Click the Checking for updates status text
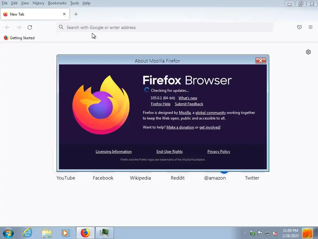This screenshot has width=318, height=239. coord(170,91)
